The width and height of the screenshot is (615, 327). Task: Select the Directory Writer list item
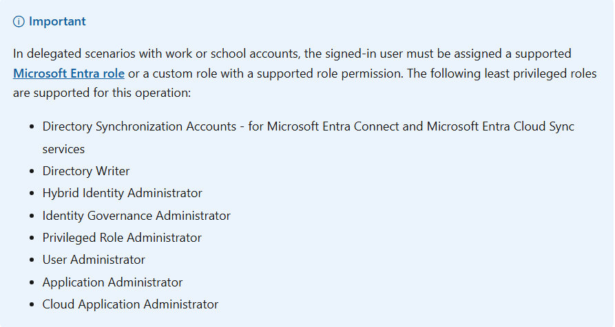tap(86, 171)
